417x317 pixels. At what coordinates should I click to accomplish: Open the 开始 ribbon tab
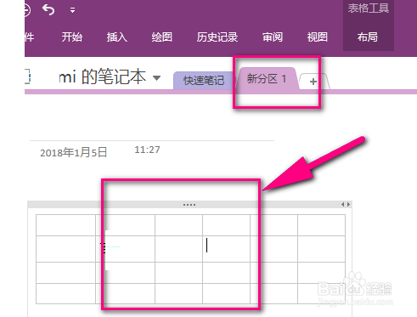(72, 37)
